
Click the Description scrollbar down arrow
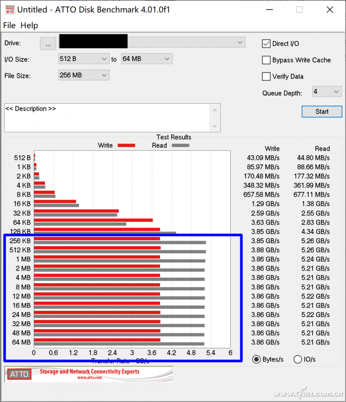click(215, 126)
